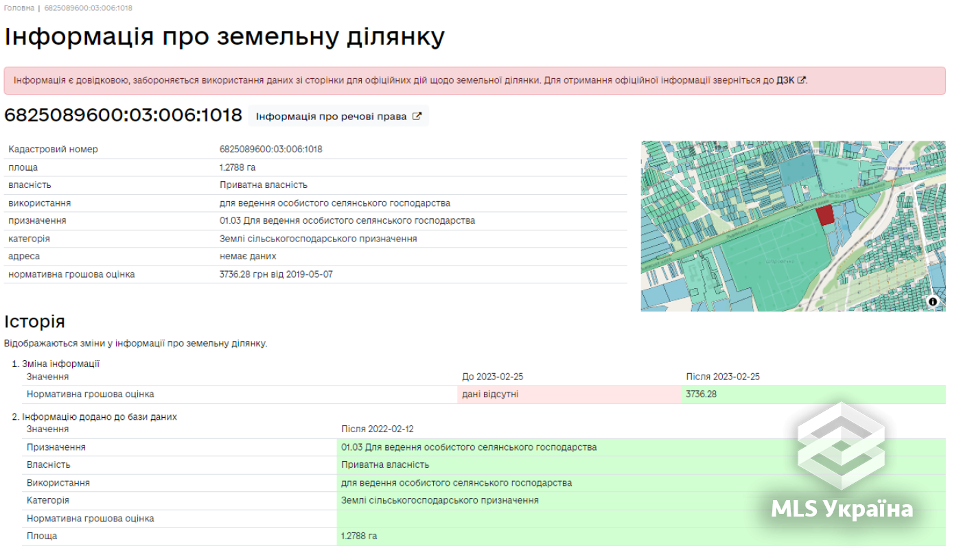Click the 'Кадастровий номер' row label

tap(53, 150)
